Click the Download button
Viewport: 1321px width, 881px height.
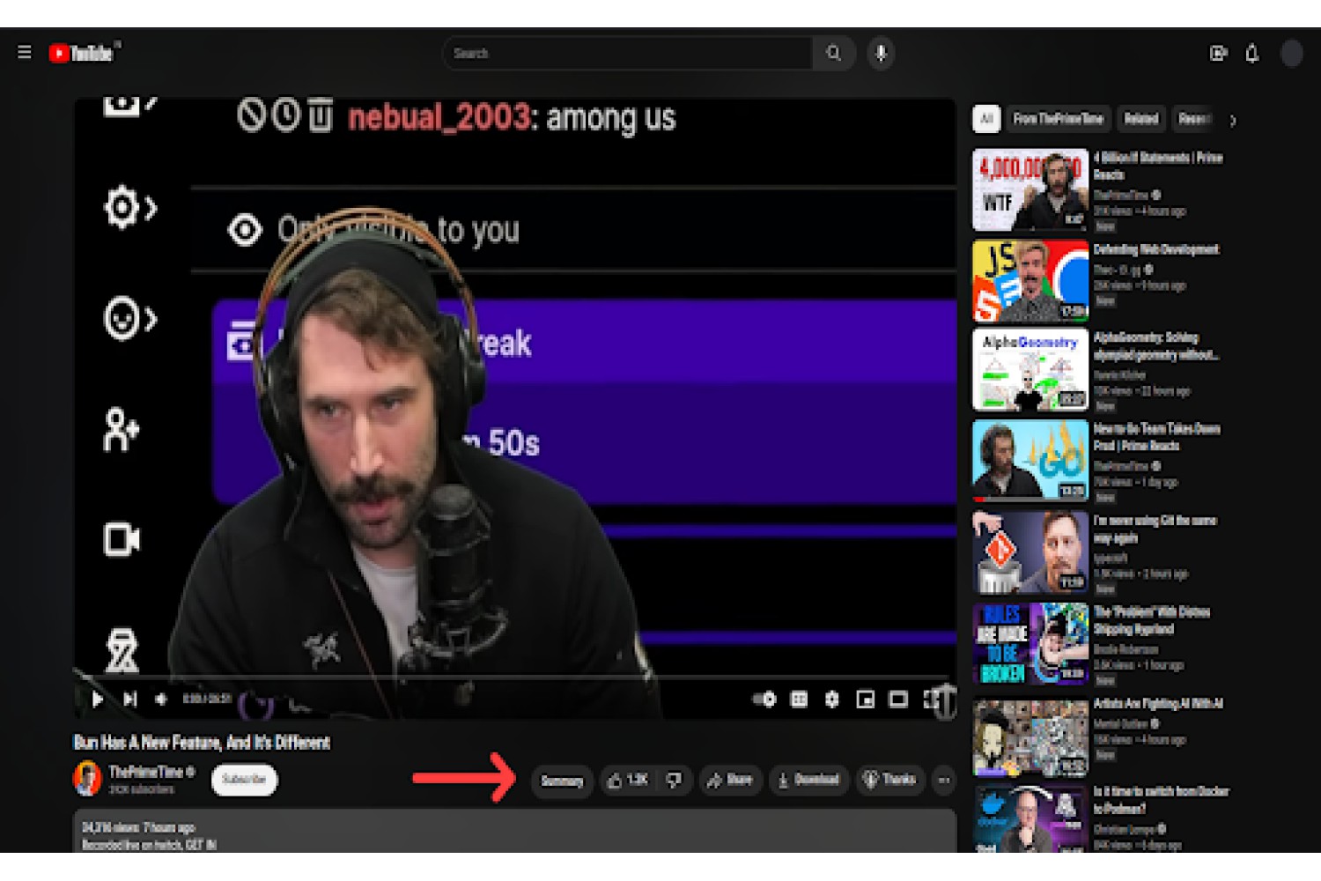click(x=808, y=781)
